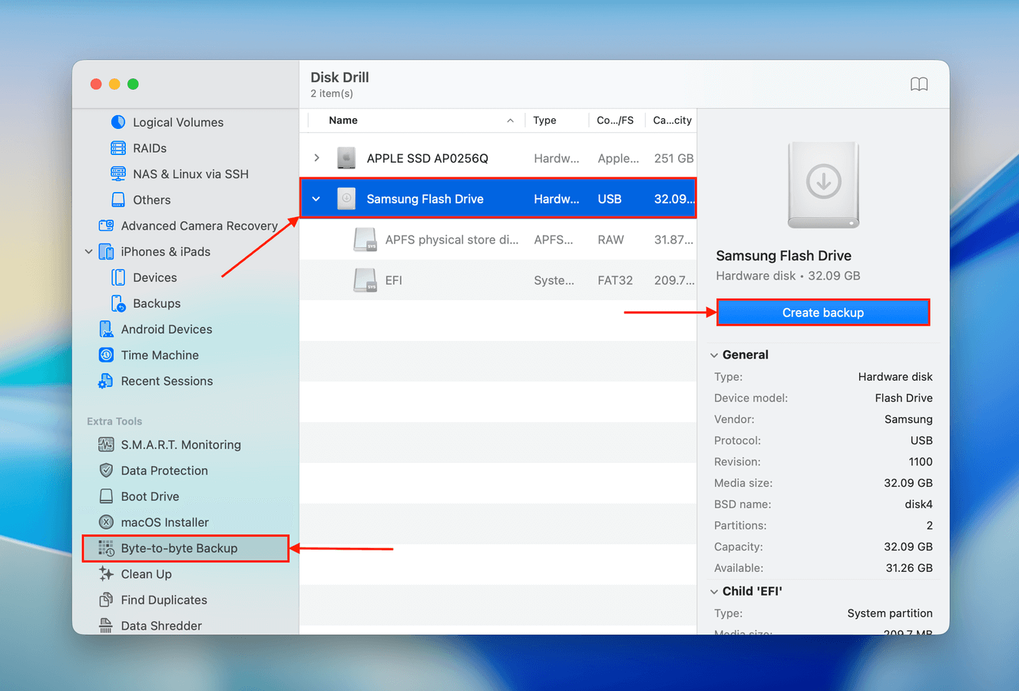Image resolution: width=1019 pixels, height=691 pixels.
Task: Open the Find Duplicates icon
Action: point(106,600)
